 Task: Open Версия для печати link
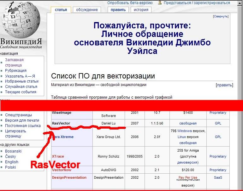pos(22,120)
